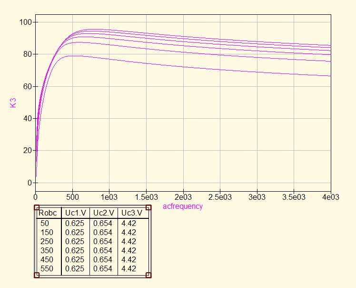The width and height of the screenshot is (356, 288).
Task: Select the Uc1.V column header
Action: tap(75, 213)
